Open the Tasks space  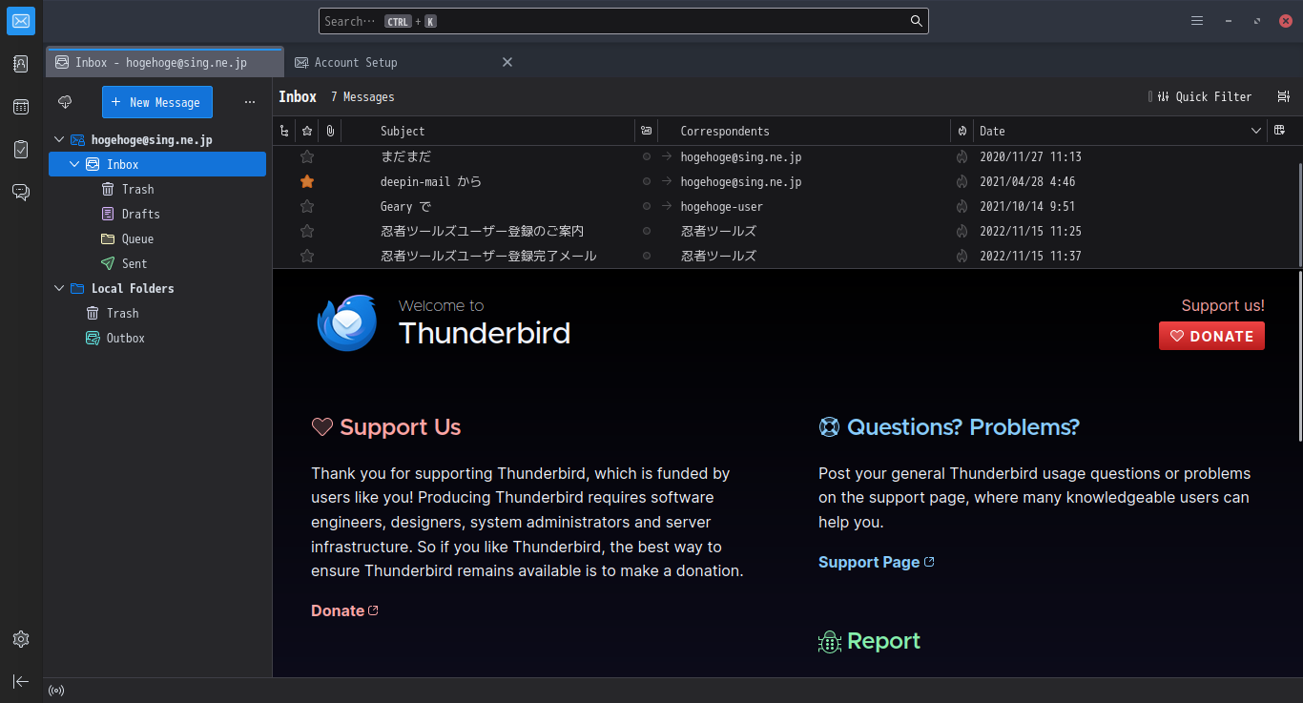(21, 150)
